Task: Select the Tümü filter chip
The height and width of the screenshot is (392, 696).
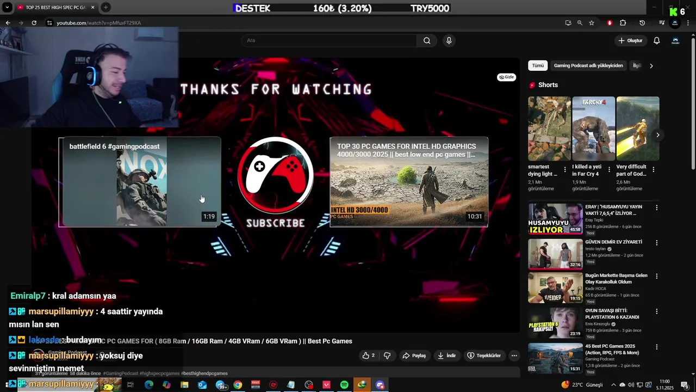Action: pos(538,65)
